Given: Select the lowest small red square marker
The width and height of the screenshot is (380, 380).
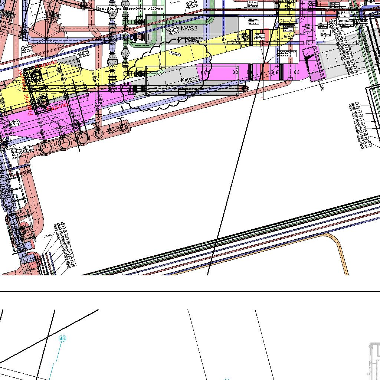Looking at the screenshot, I should pos(262,99).
